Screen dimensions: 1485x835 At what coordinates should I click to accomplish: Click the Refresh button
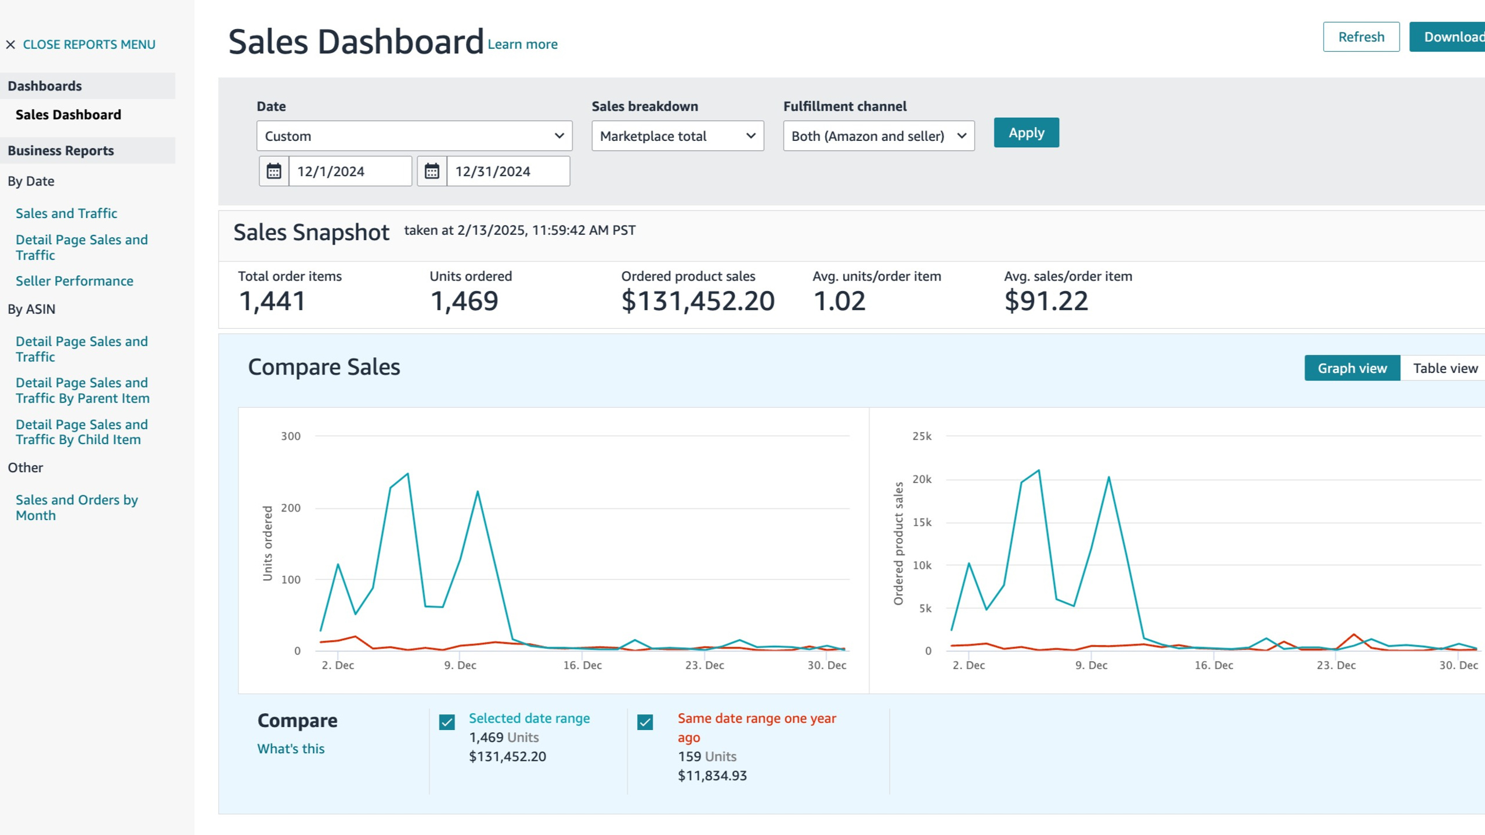pyautogui.click(x=1361, y=37)
